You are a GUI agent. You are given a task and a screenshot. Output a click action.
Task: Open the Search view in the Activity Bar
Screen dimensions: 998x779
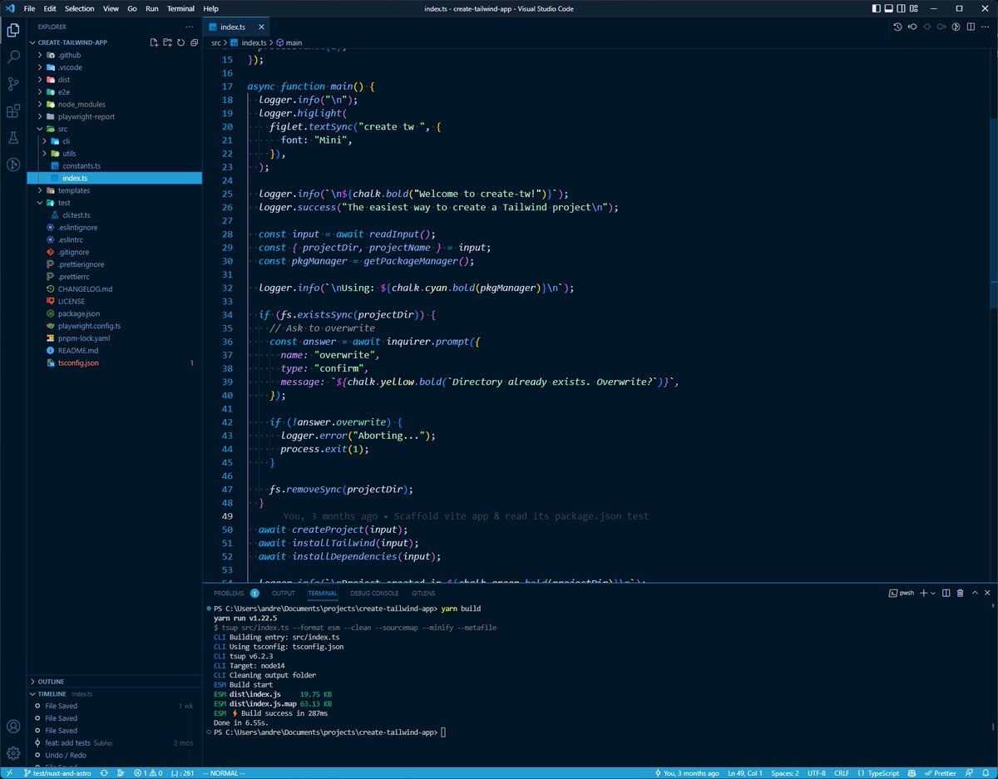click(12, 57)
